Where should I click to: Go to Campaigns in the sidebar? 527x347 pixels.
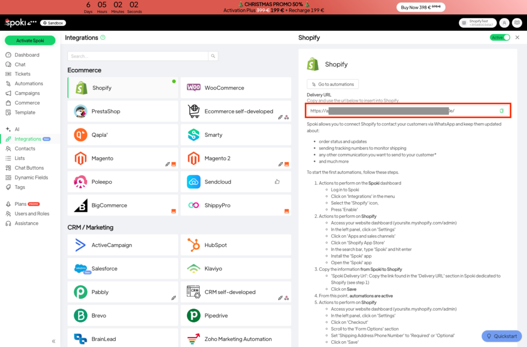click(27, 93)
